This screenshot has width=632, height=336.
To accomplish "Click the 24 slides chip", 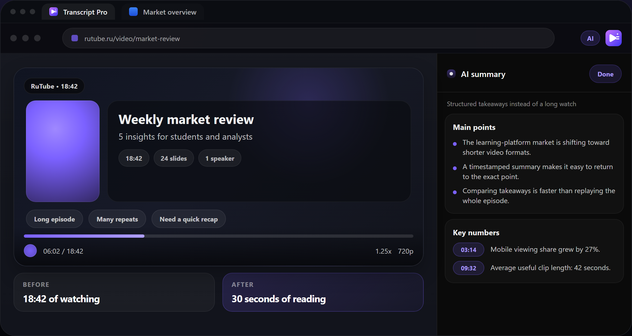I will point(174,158).
